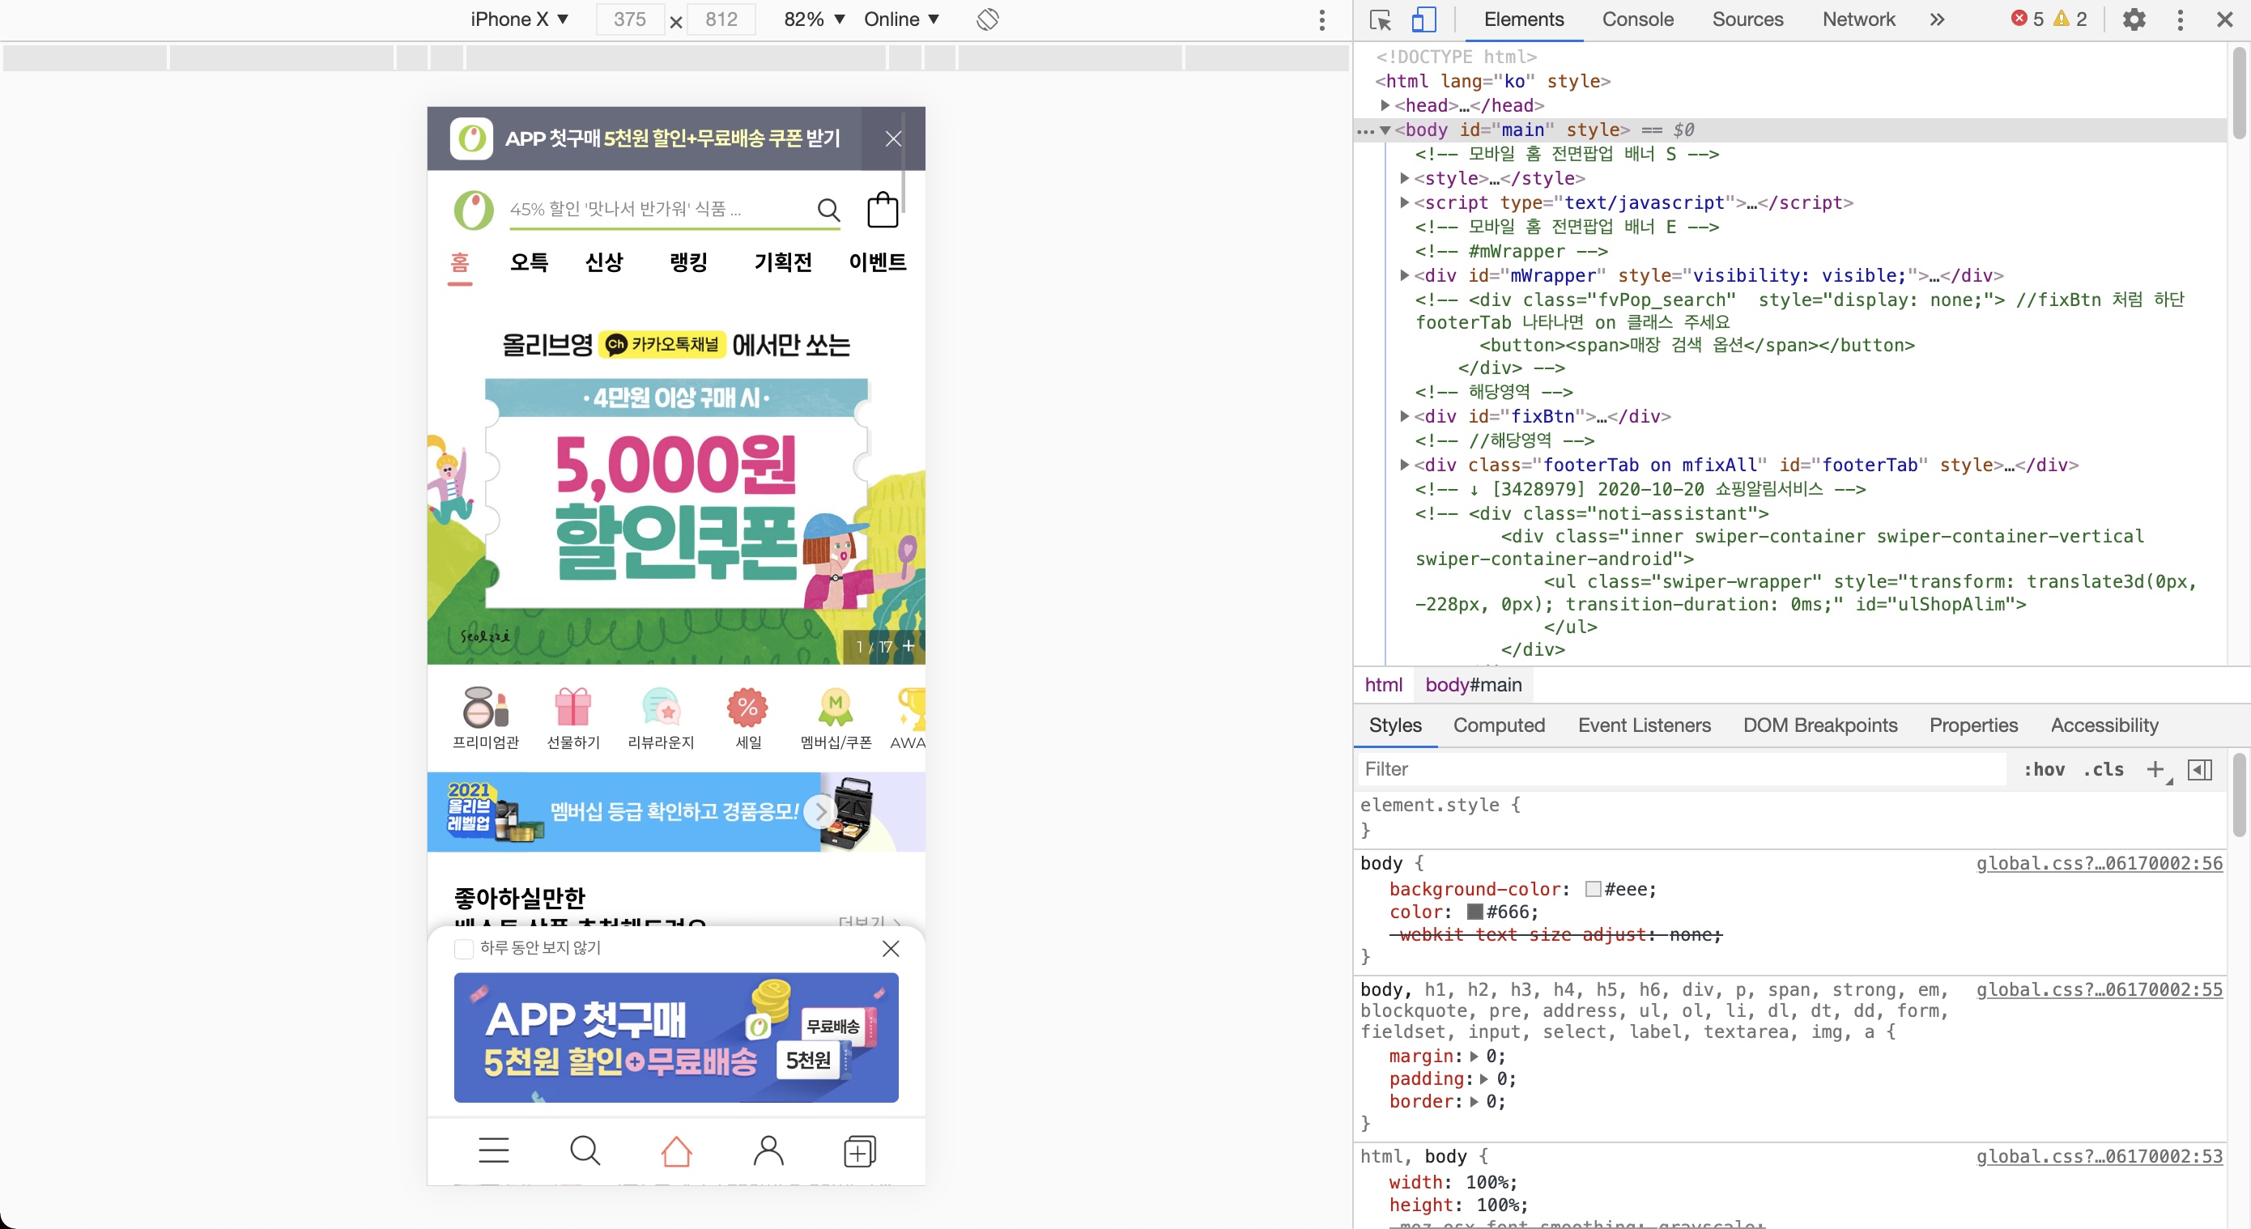Open the 82% zoom dropdown

[x=814, y=19]
